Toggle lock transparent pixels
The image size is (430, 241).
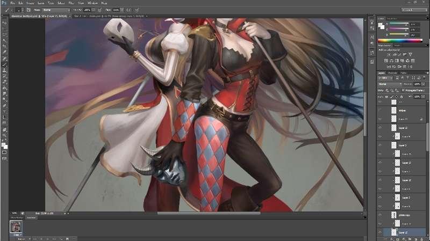tap(386, 97)
